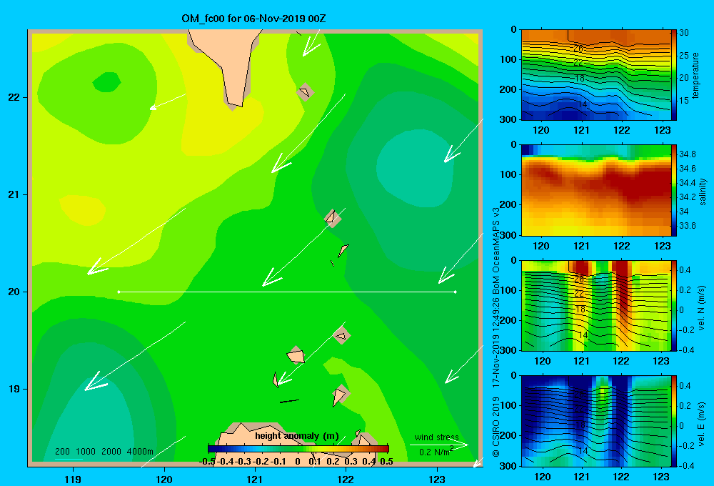Click the vel. E color scale bar
This screenshot has height=486, width=714.
pos(674,421)
